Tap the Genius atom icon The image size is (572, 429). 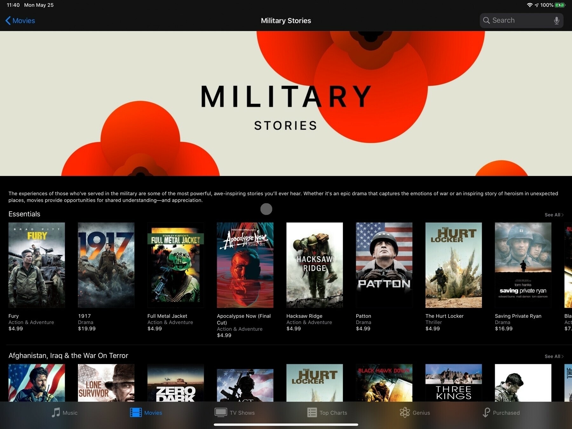click(x=405, y=412)
